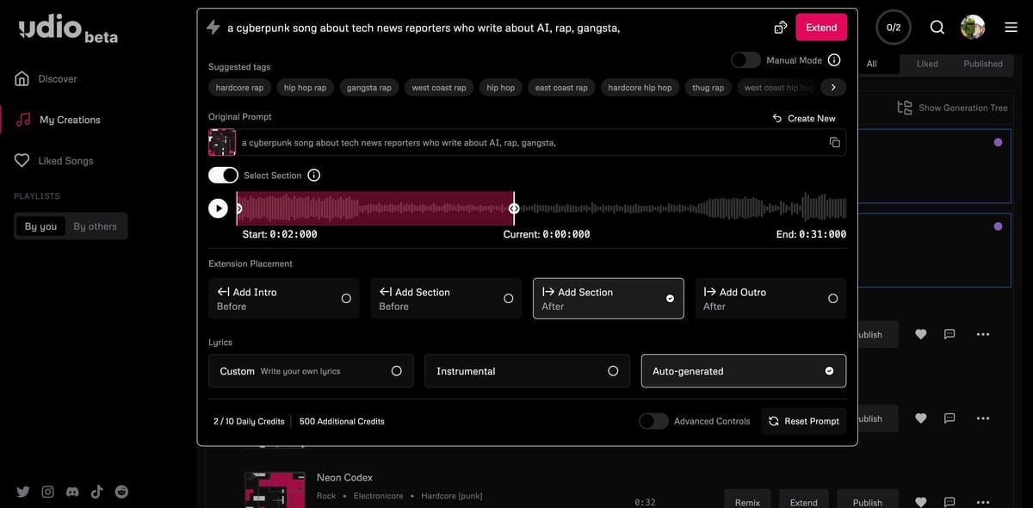Click the pink Extend button
This screenshot has width=1033, height=508.
820,27
